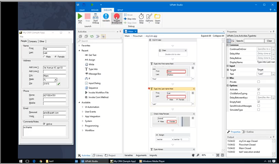Click categorized view icon in Properties

(229, 41)
